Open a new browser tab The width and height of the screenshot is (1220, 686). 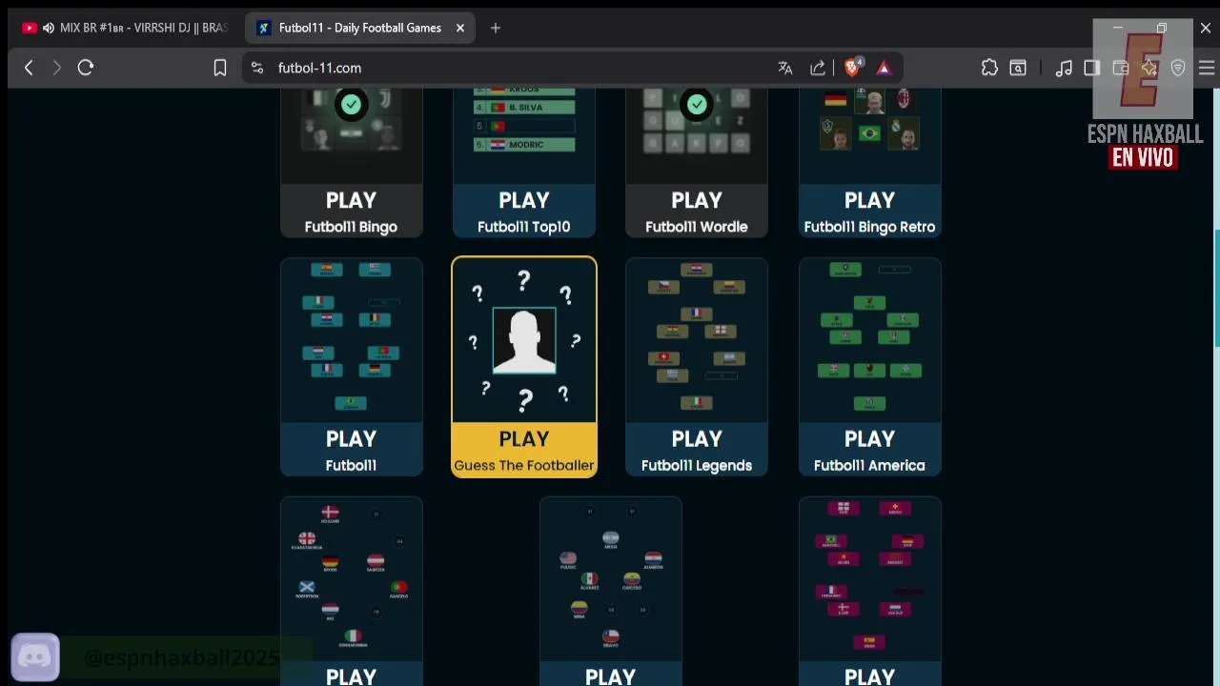click(495, 28)
